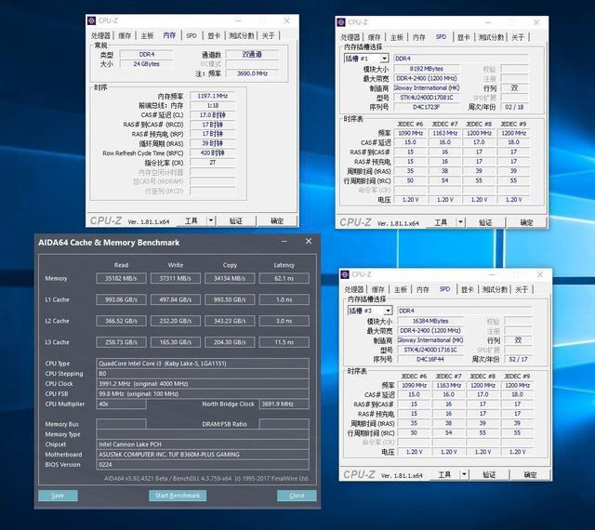
Task: Click CAS# latency value 17.0 时钟
Action: [x=213, y=115]
